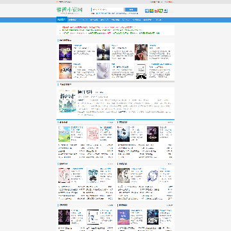Click inside the search input field

[x=108, y=10]
